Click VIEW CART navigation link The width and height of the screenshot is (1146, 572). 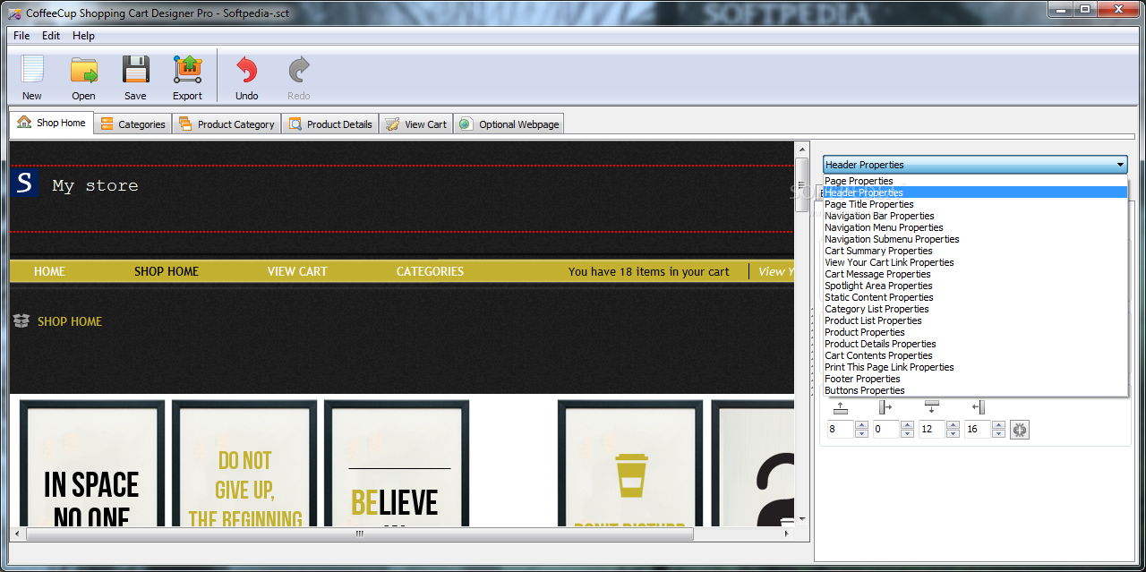[297, 271]
